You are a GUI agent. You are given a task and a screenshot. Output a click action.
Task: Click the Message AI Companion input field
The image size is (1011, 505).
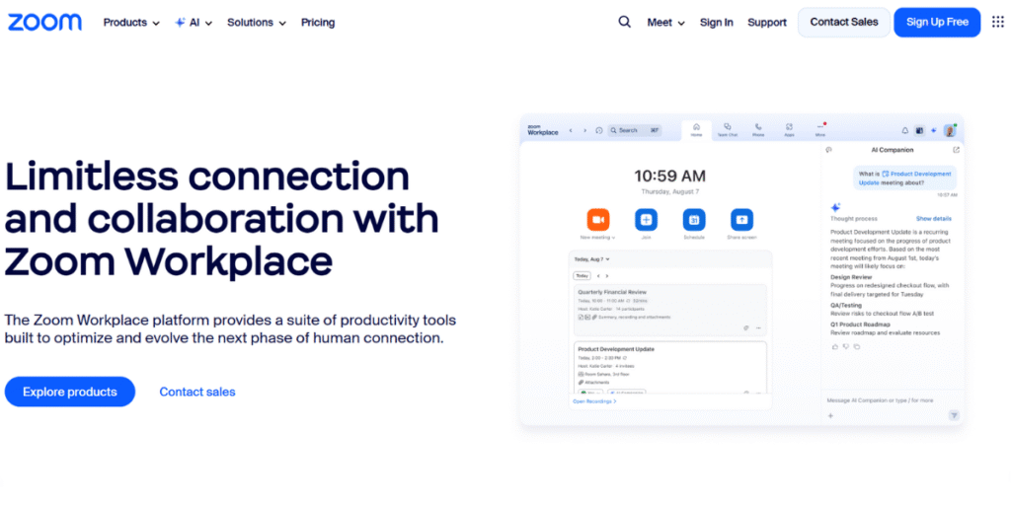(879, 399)
